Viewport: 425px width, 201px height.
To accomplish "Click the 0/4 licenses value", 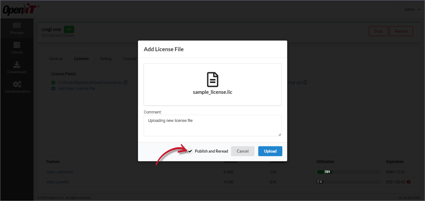I will (273, 182).
